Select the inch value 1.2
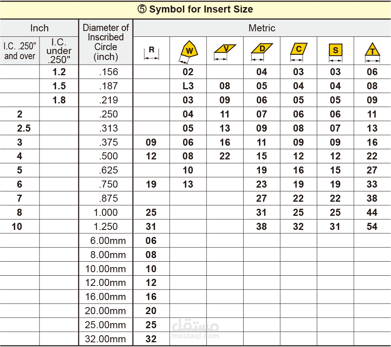This screenshot has height=347, width=391. tap(59, 72)
